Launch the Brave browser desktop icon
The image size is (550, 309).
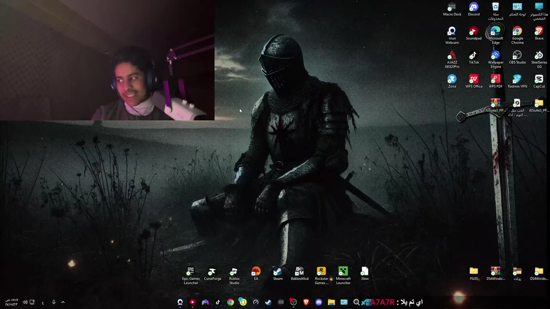coord(539,33)
